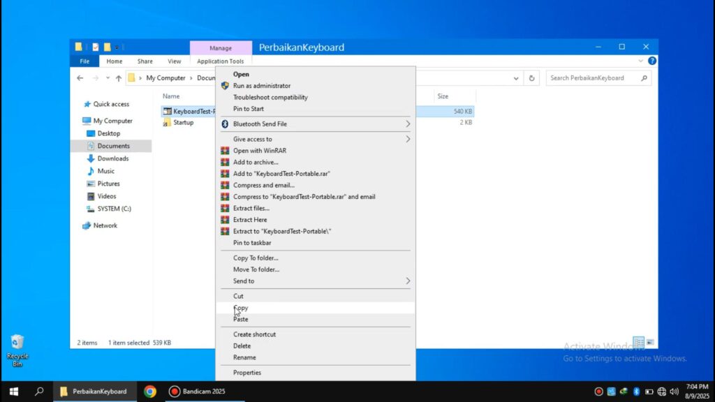Click the taskbar search magnifier icon
Screen dimensions: 715x402
pyautogui.click(x=40, y=392)
